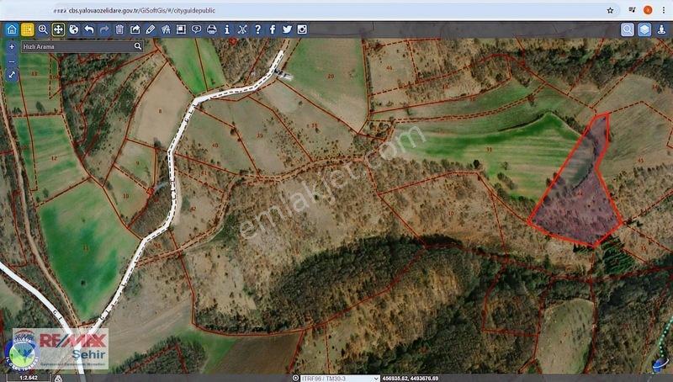The width and height of the screenshot is (673, 382).
Task: Go to the Home map view
Action: (x=12, y=29)
